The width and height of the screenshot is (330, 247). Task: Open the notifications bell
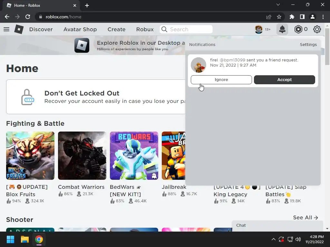pos(282,29)
